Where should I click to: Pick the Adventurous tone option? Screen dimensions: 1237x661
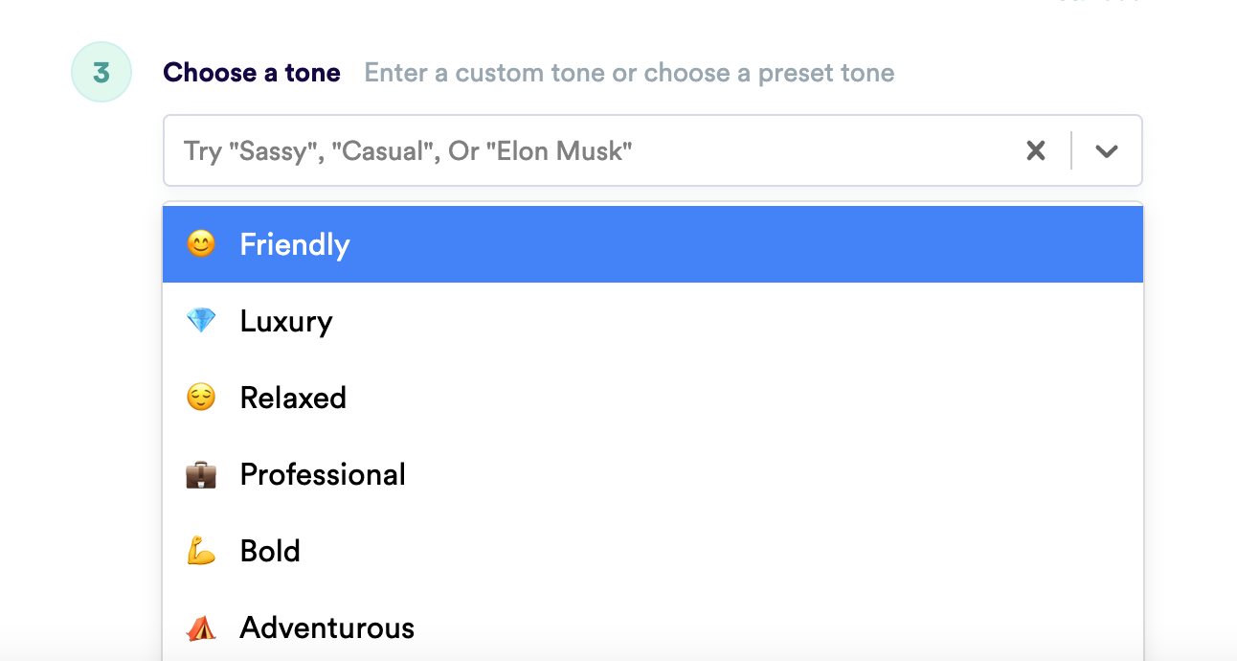326,627
